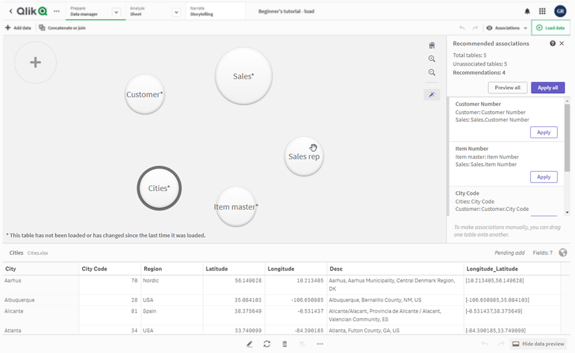Viewport: 575px width, 353px height.
Task: Toggle recommended associations magic wand
Action: pyautogui.click(x=432, y=95)
